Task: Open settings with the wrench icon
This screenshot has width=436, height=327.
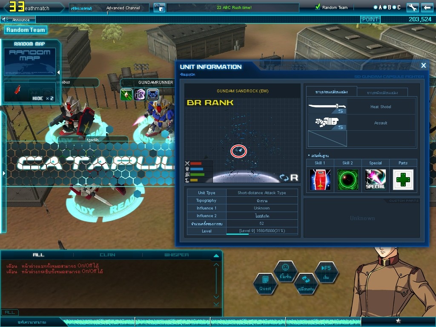Action: (413, 8)
